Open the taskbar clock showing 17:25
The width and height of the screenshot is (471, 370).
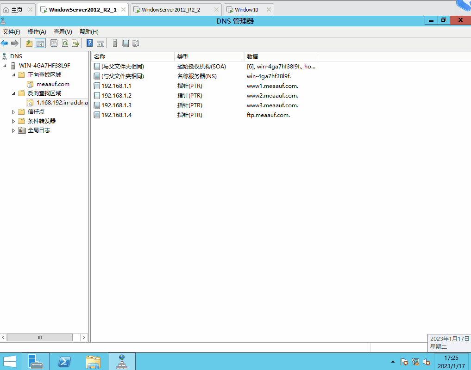[451, 362]
